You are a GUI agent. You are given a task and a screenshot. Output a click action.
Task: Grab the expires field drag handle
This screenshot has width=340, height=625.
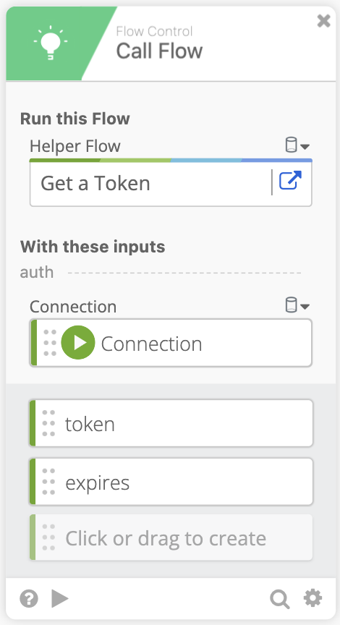(48, 482)
